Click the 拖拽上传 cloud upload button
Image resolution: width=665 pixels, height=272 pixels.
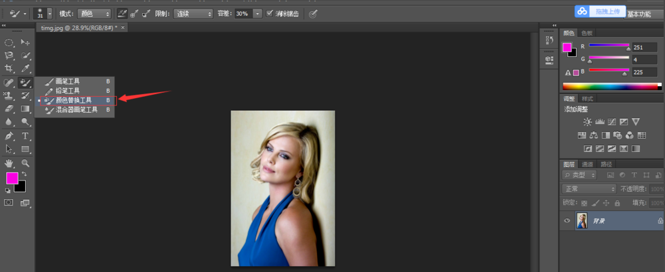point(599,11)
